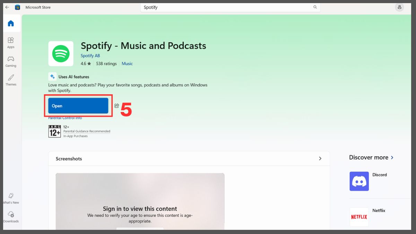Click the Screenshots section heading

69,159
